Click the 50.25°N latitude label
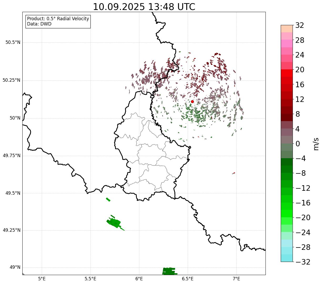322x284 pixels. tap(12, 80)
